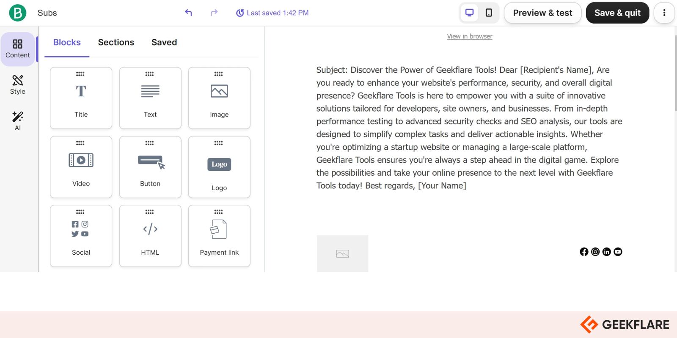
Task: Click the Subs campaign name
Action: 47,13
